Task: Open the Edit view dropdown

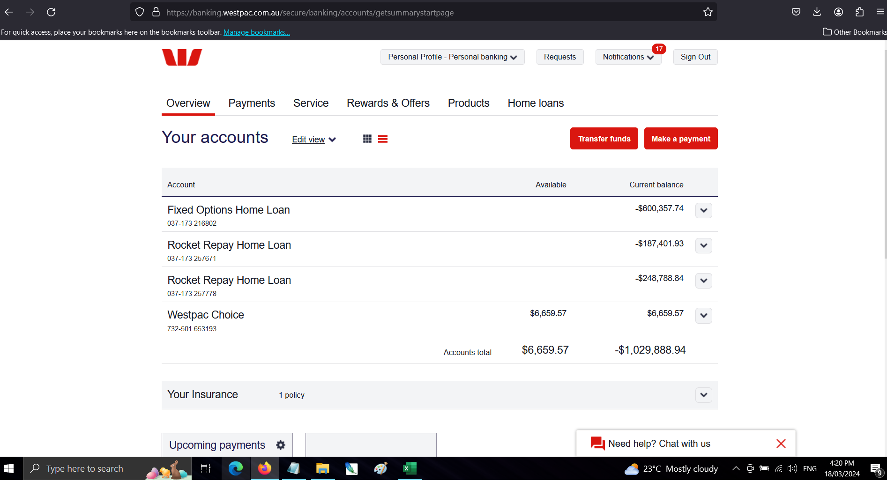Action: 313,140
